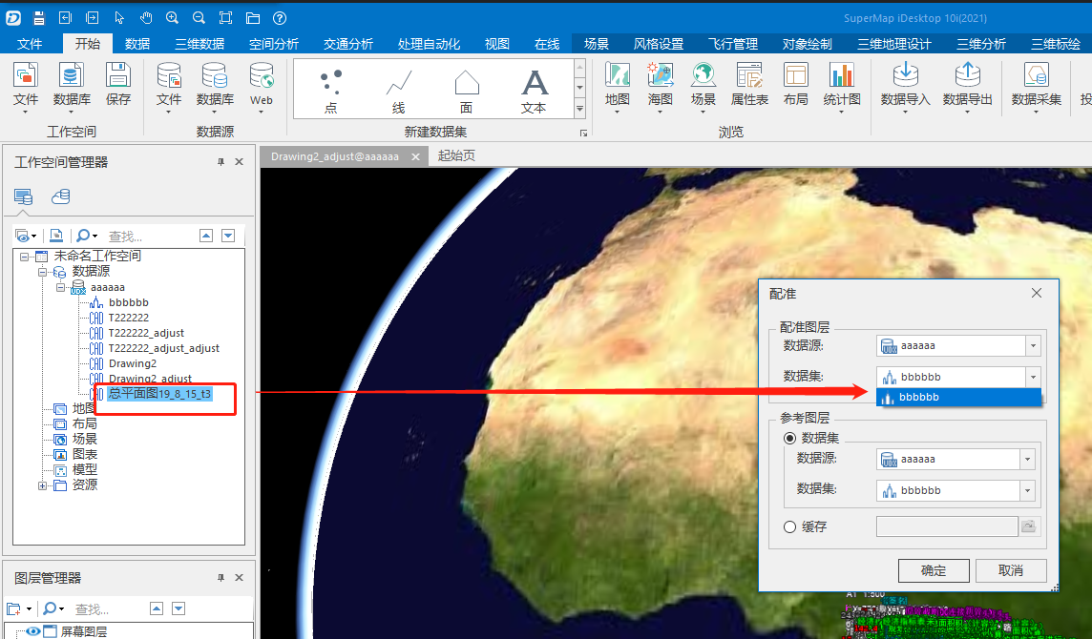1092x639 pixels.
Task: Select the T222222_adjust_adjust dataset
Action: point(163,348)
